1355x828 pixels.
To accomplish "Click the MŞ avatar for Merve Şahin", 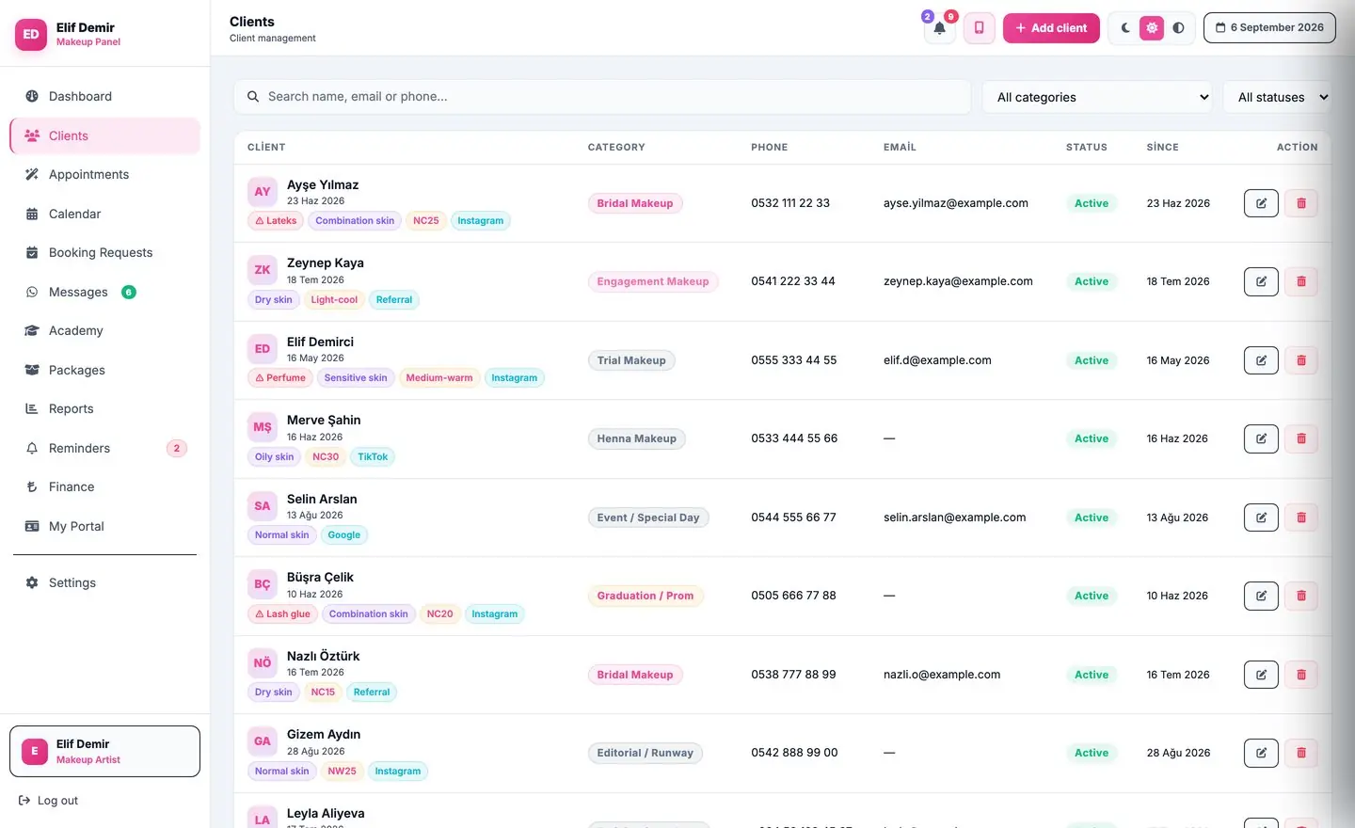I will tap(263, 427).
